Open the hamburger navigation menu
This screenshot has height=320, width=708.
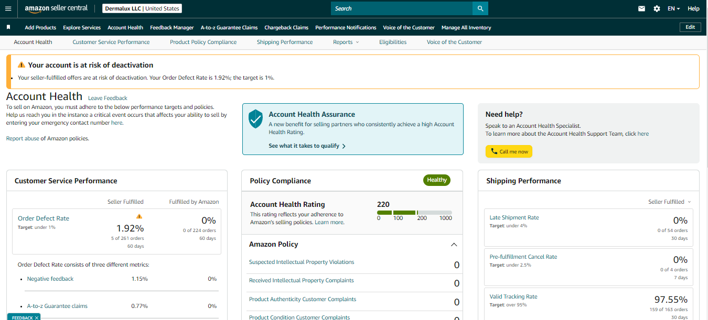(x=8, y=8)
